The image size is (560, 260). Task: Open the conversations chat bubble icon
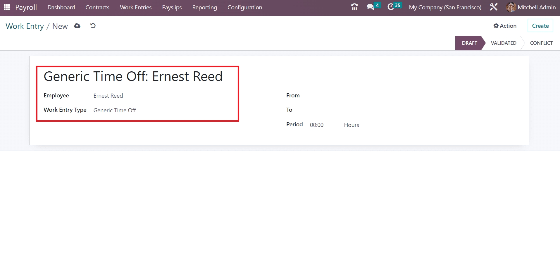[370, 7]
